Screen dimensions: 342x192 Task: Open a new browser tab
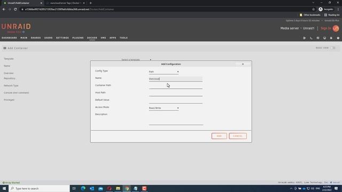[x=90, y=3]
